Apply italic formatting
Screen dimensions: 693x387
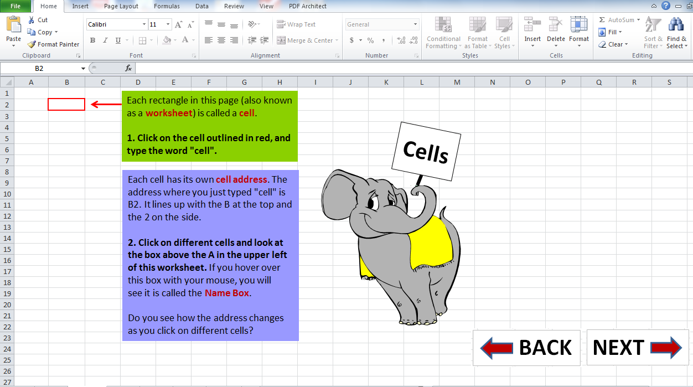click(105, 40)
